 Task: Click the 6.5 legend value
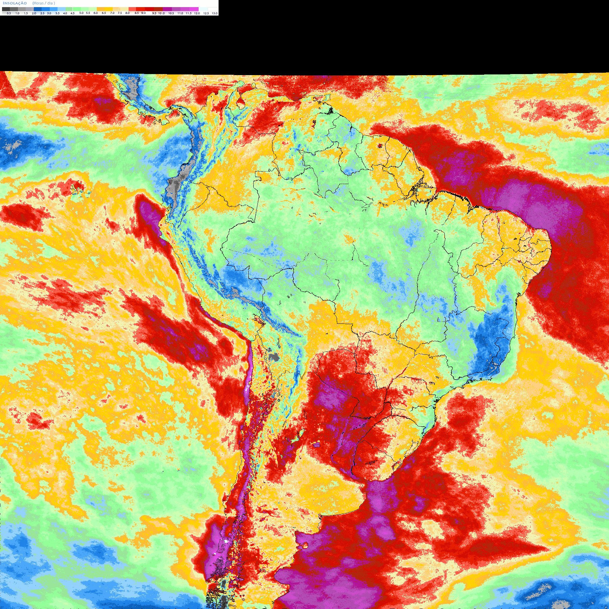pos(104,13)
